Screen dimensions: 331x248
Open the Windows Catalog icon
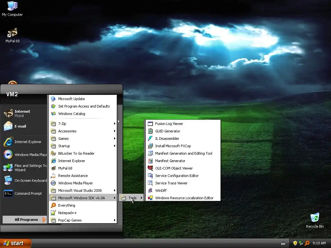pos(53,114)
